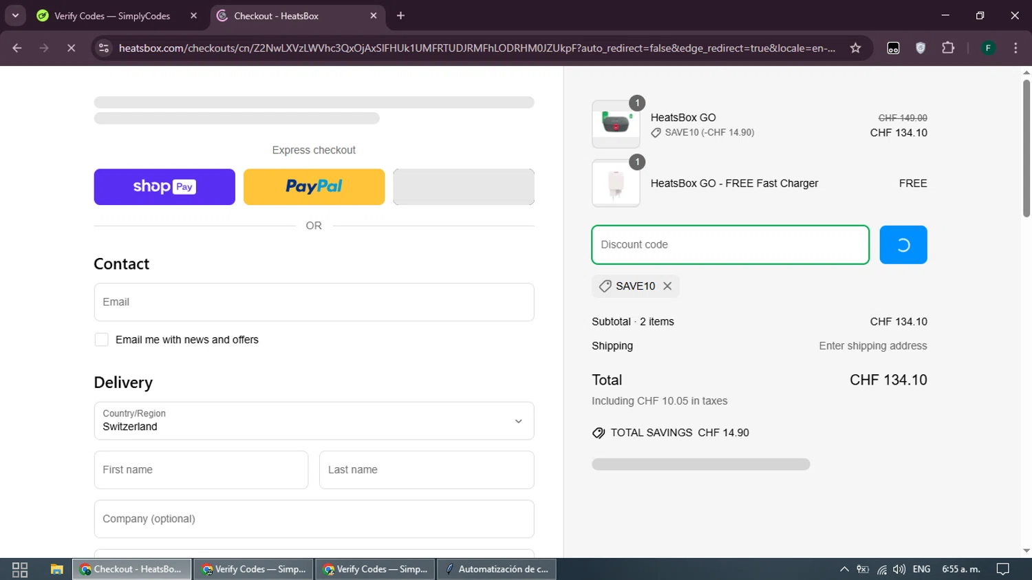The height and width of the screenshot is (580, 1032).
Task: Click the First name field
Action: pos(201,470)
